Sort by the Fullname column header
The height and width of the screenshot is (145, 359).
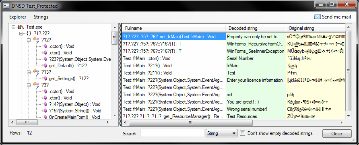pyautogui.click(x=173, y=29)
